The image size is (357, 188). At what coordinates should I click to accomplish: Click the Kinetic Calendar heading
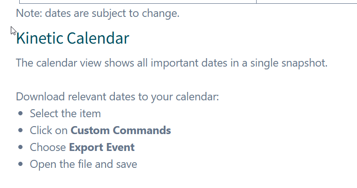coord(72,38)
